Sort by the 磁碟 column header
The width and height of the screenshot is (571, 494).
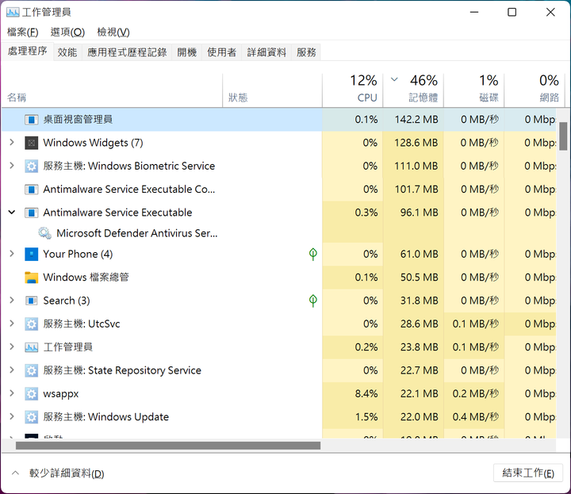tap(473, 90)
